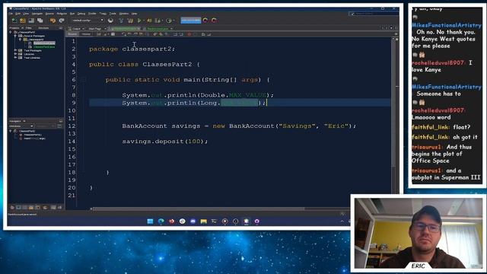
Task: Click the History view button in editor
Action: (x=86, y=34)
